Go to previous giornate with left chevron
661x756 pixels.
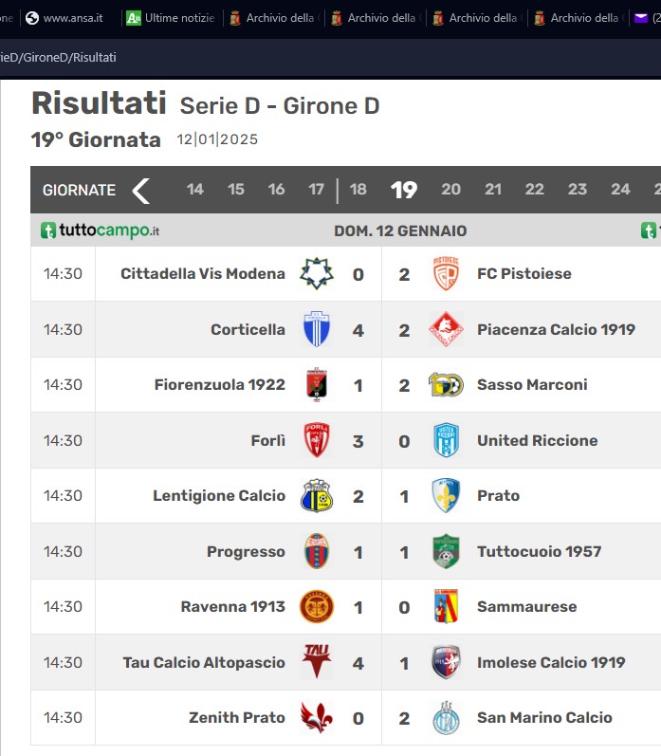coord(140,191)
